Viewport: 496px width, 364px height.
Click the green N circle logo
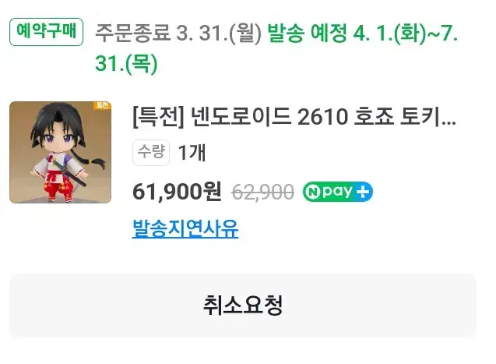313,192
